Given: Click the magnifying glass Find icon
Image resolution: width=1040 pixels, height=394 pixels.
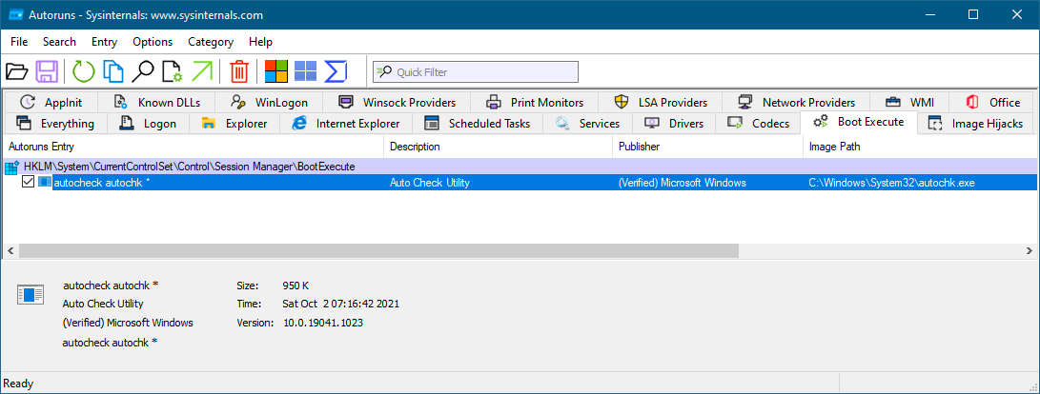Looking at the screenshot, I should (x=143, y=71).
